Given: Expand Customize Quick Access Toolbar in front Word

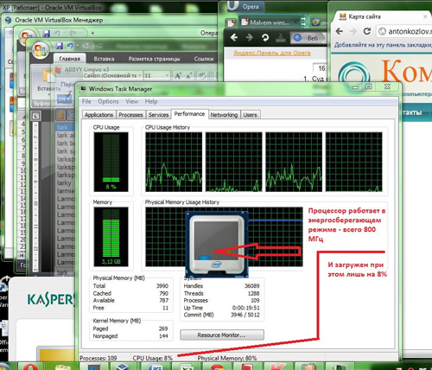Looking at the screenshot, I should [100, 46].
